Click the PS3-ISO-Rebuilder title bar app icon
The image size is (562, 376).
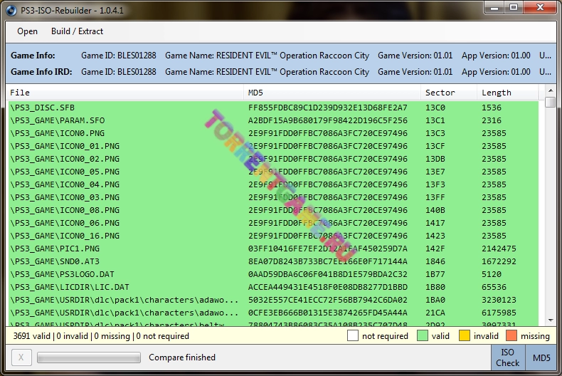pyautogui.click(x=11, y=8)
